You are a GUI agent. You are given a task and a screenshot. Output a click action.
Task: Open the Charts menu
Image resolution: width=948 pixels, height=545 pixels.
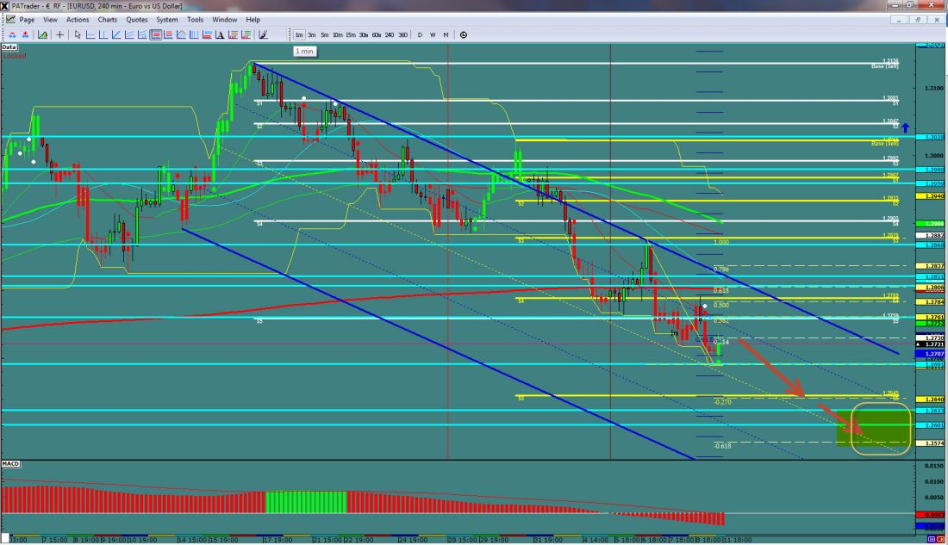108,19
